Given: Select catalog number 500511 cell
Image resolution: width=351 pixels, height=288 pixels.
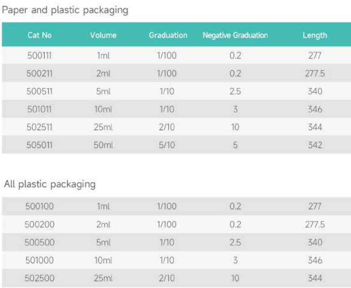Looking at the screenshot, I should [39, 91].
